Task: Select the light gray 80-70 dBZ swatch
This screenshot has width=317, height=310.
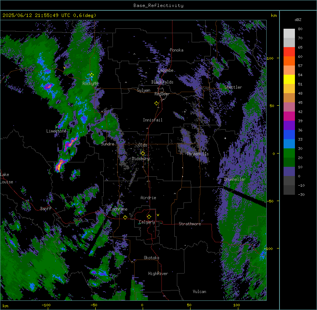Action: click(x=289, y=34)
